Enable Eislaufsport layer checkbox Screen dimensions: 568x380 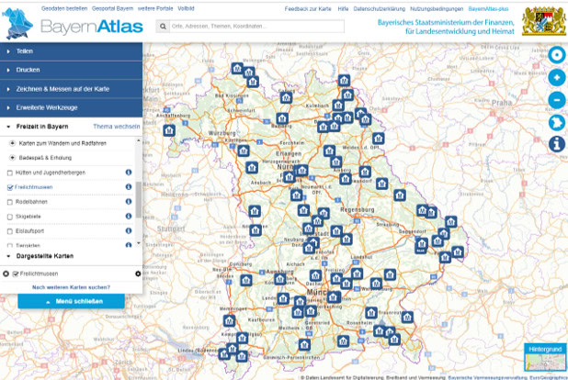tap(10, 231)
